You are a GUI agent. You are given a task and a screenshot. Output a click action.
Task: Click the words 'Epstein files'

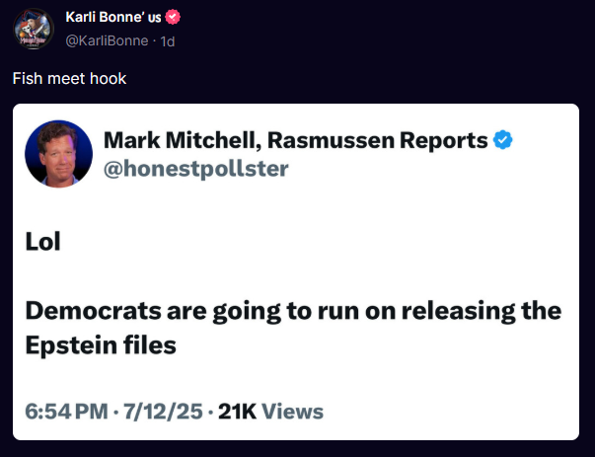click(x=101, y=345)
